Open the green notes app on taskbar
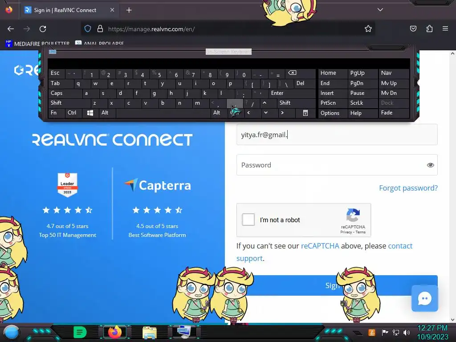This screenshot has width=456, height=342. (80, 332)
